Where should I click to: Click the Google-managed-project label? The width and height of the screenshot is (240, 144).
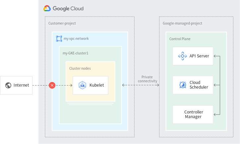pos(182,23)
